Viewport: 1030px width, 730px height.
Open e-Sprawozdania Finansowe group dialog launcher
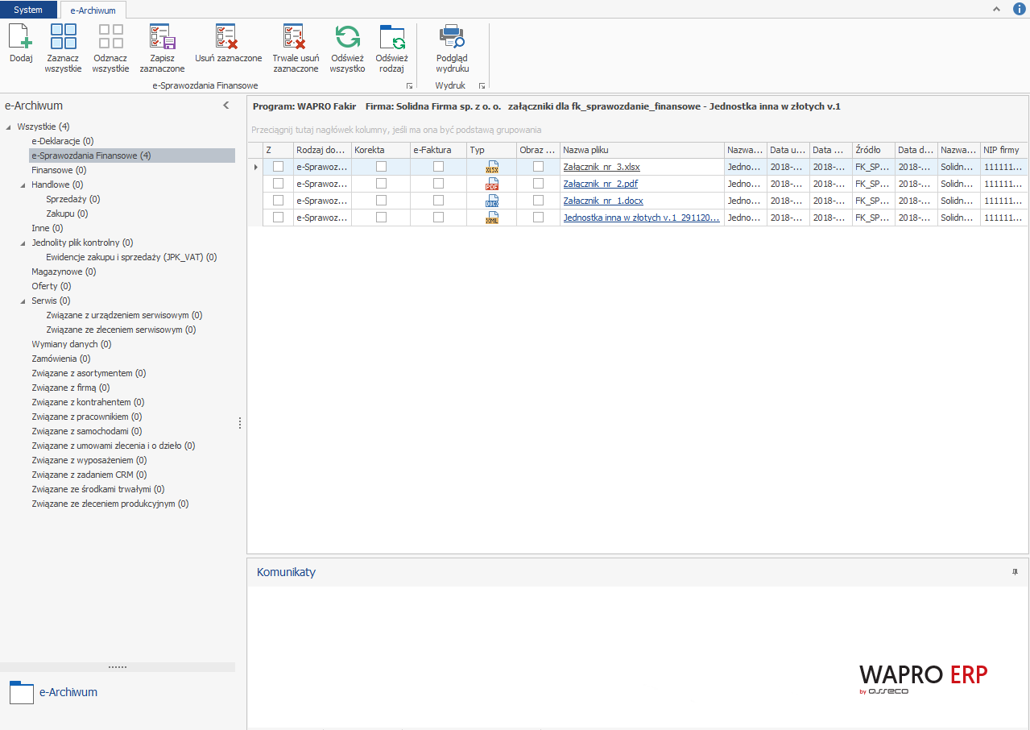tap(409, 85)
